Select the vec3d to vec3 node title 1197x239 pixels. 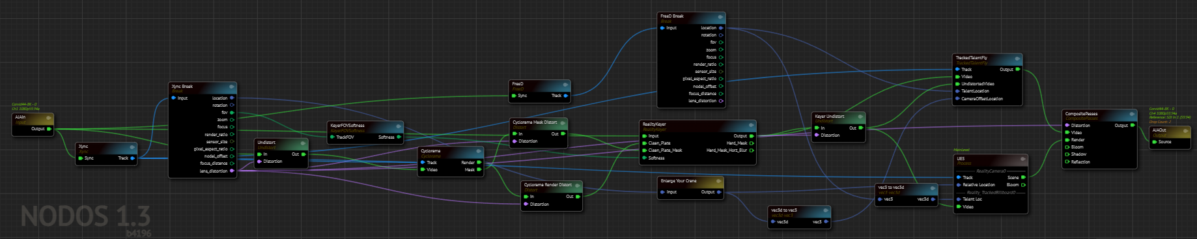(x=783, y=210)
